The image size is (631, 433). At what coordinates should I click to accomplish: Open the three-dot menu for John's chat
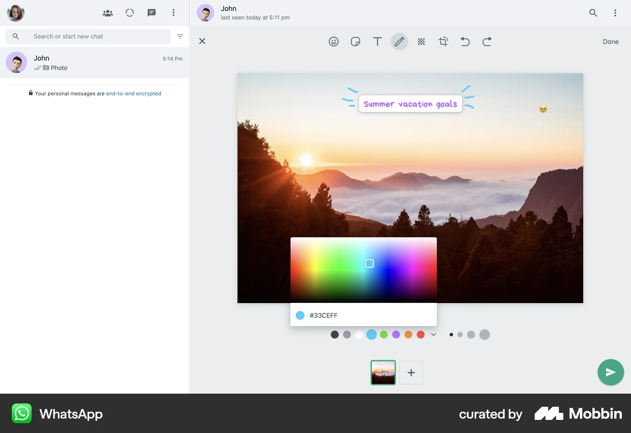pyautogui.click(x=615, y=13)
